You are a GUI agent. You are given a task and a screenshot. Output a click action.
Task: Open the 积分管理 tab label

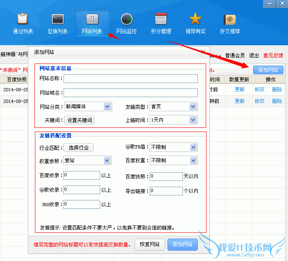point(161,31)
